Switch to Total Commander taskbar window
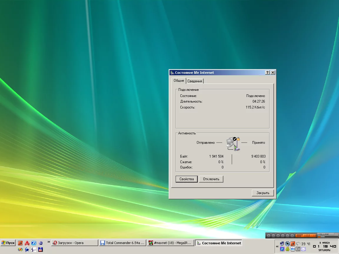This screenshot has height=254, width=339. pos(122,243)
